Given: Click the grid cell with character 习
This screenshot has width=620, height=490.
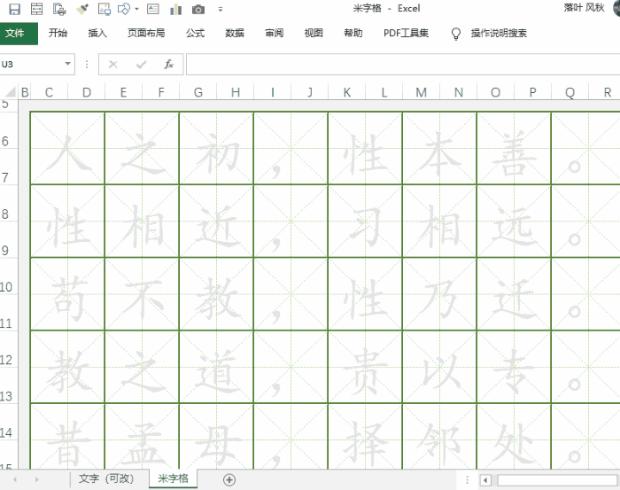Looking at the screenshot, I should point(365,221).
